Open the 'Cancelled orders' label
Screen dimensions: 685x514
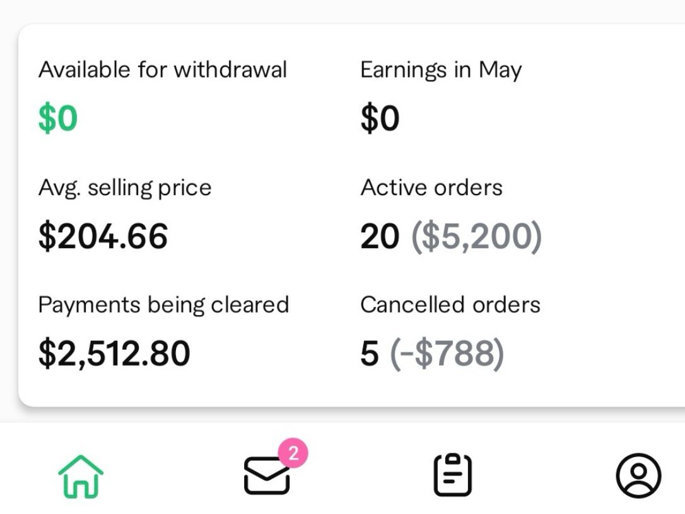450,304
